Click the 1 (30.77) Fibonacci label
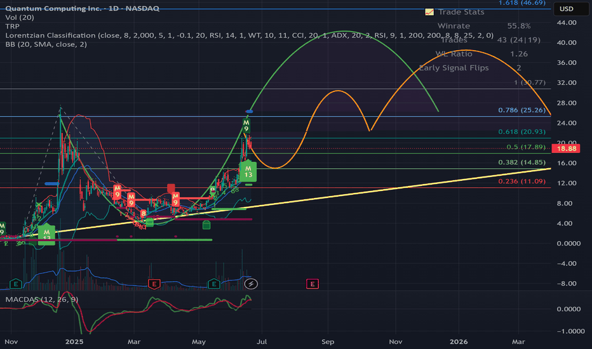This screenshot has width=592, height=349. tap(530, 82)
